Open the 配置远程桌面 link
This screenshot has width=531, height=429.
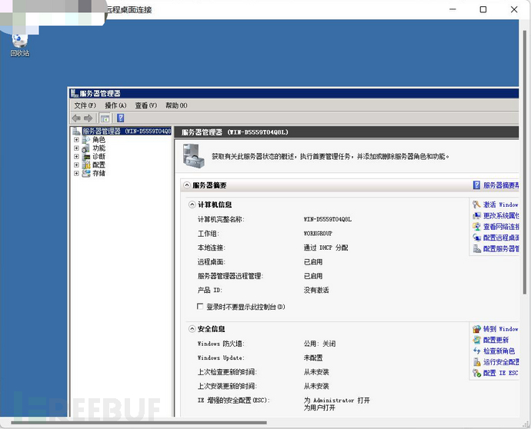pos(501,238)
